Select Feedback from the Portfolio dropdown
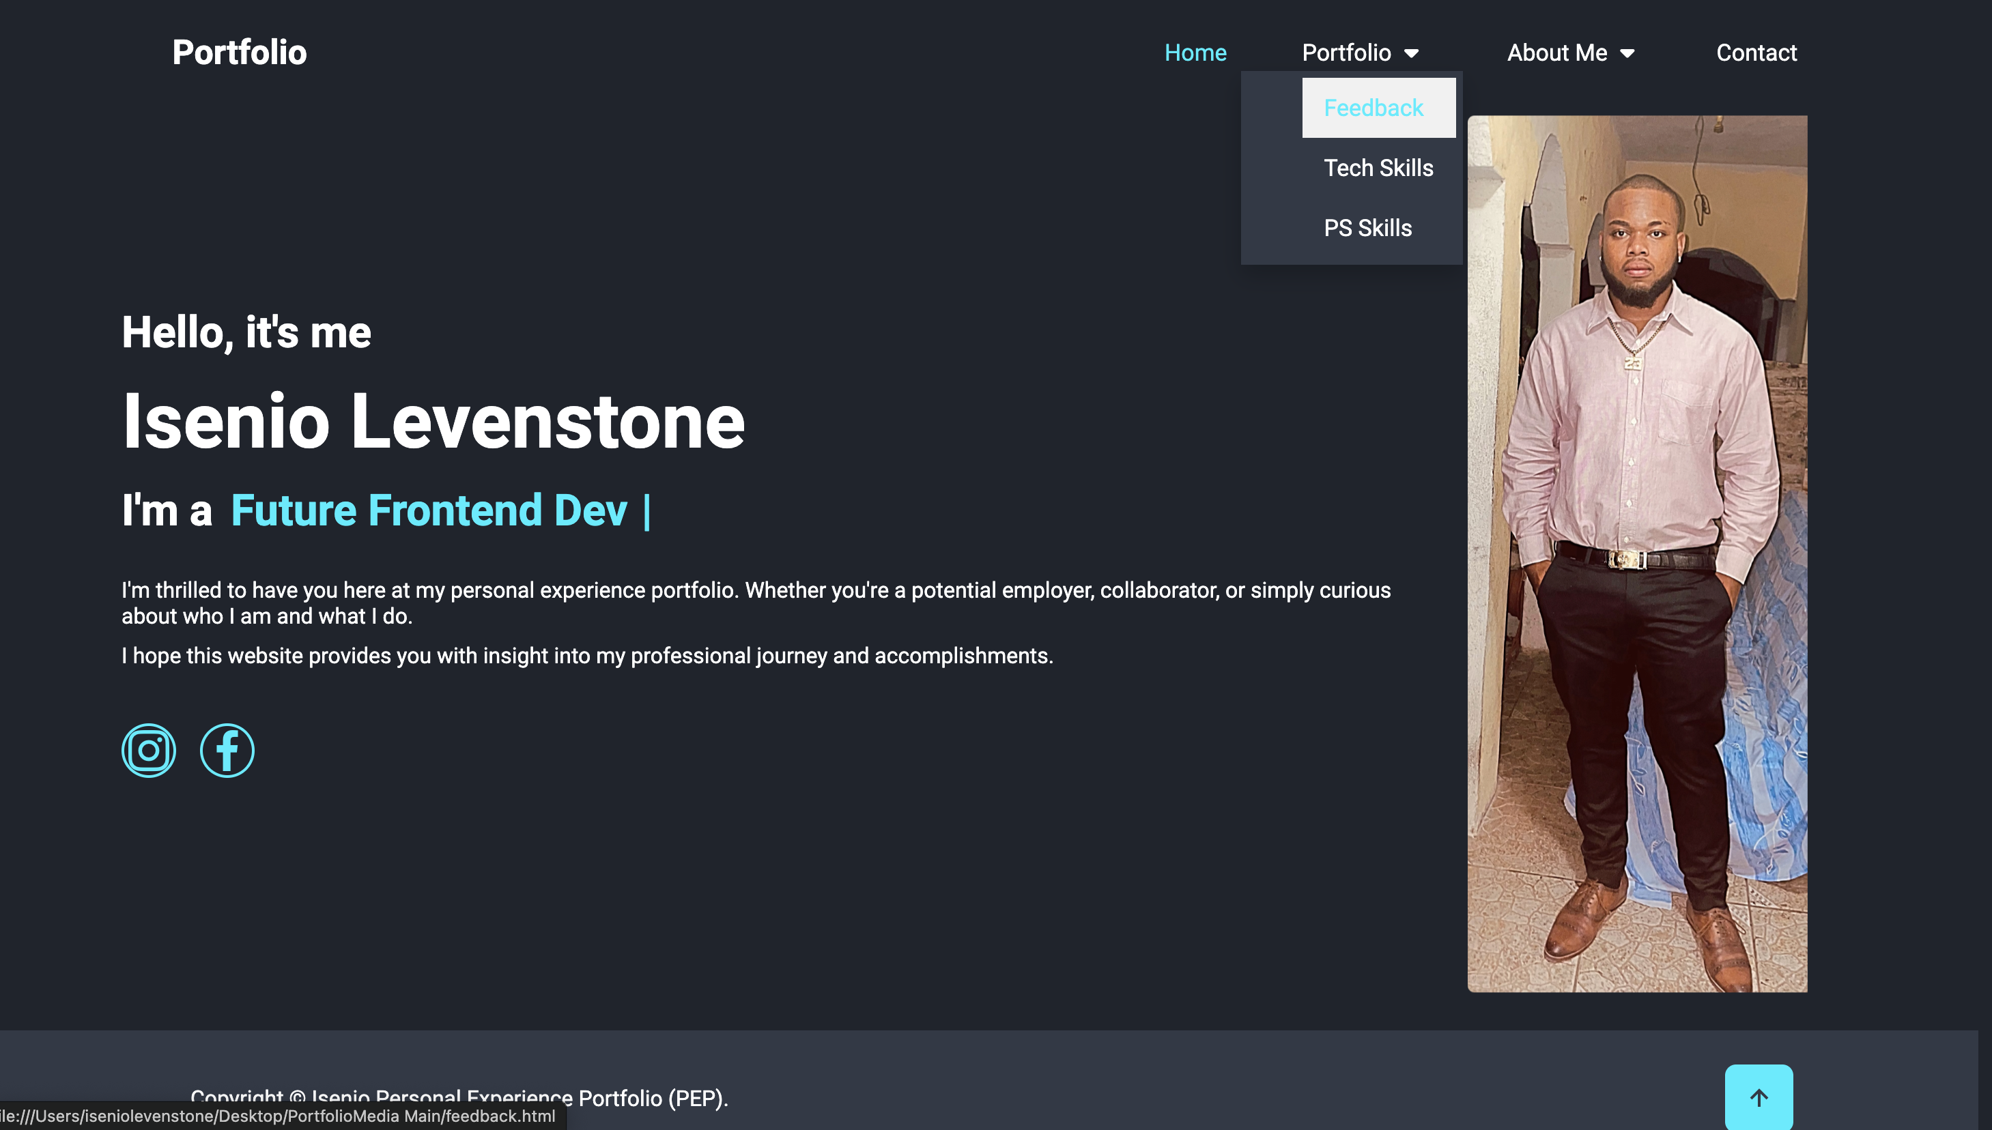This screenshot has width=1992, height=1130. coord(1374,108)
